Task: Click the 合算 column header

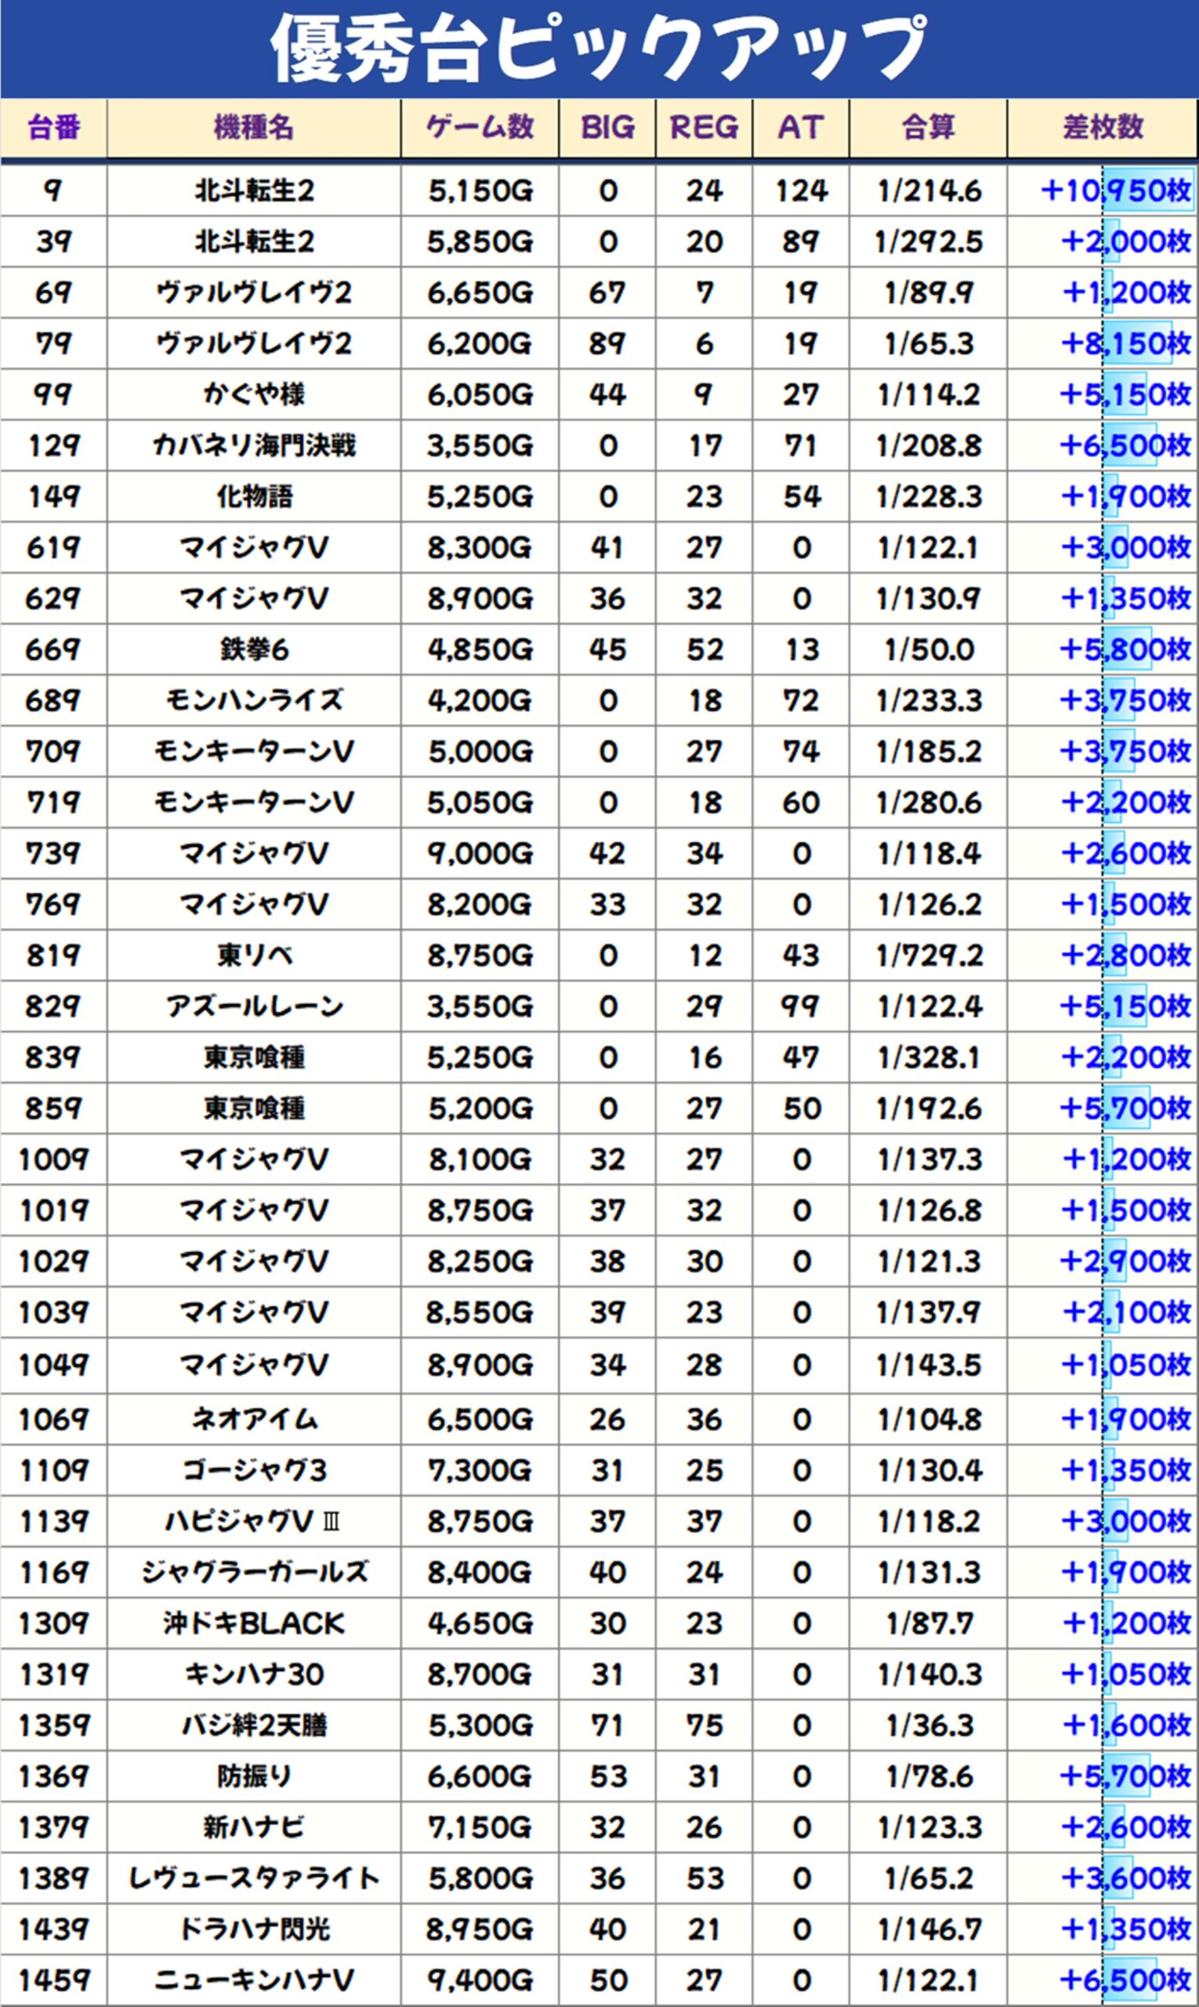Action: pyautogui.click(x=928, y=128)
